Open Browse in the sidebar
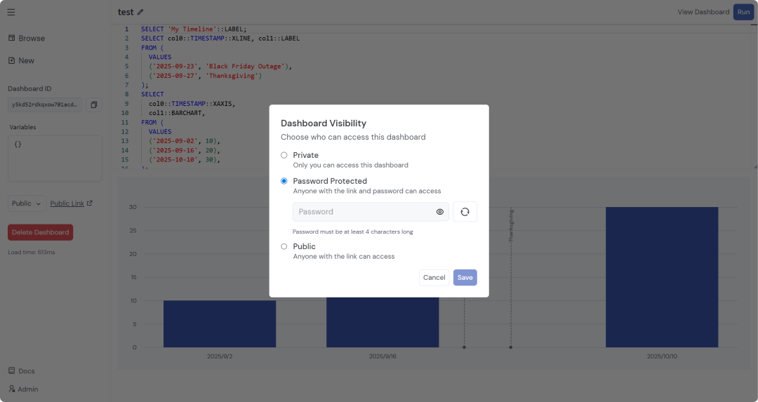The image size is (758, 402). tap(27, 39)
